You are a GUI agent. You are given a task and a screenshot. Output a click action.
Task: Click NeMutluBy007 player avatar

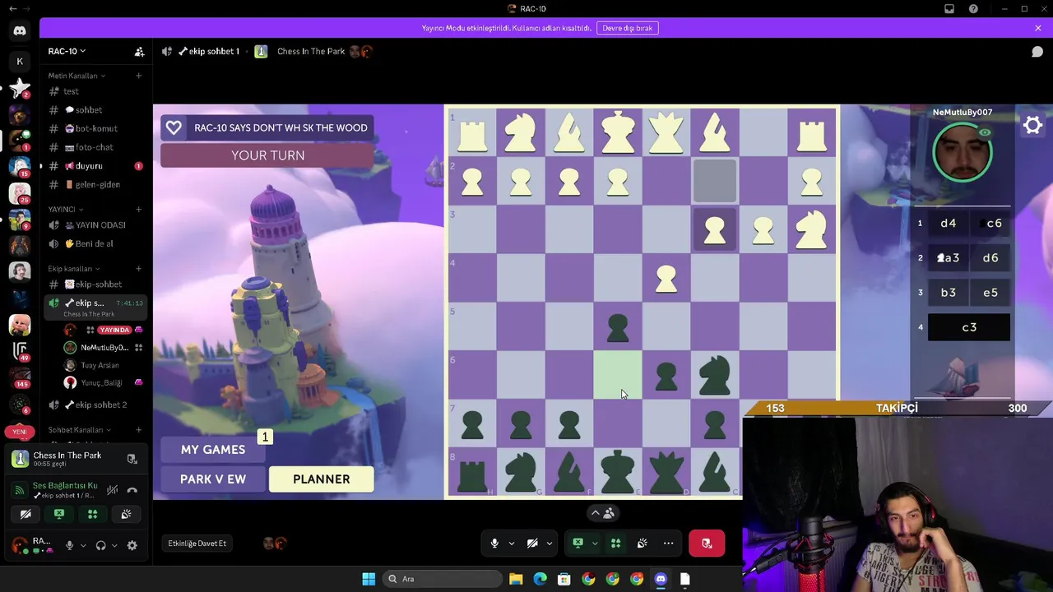coord(963,152)
